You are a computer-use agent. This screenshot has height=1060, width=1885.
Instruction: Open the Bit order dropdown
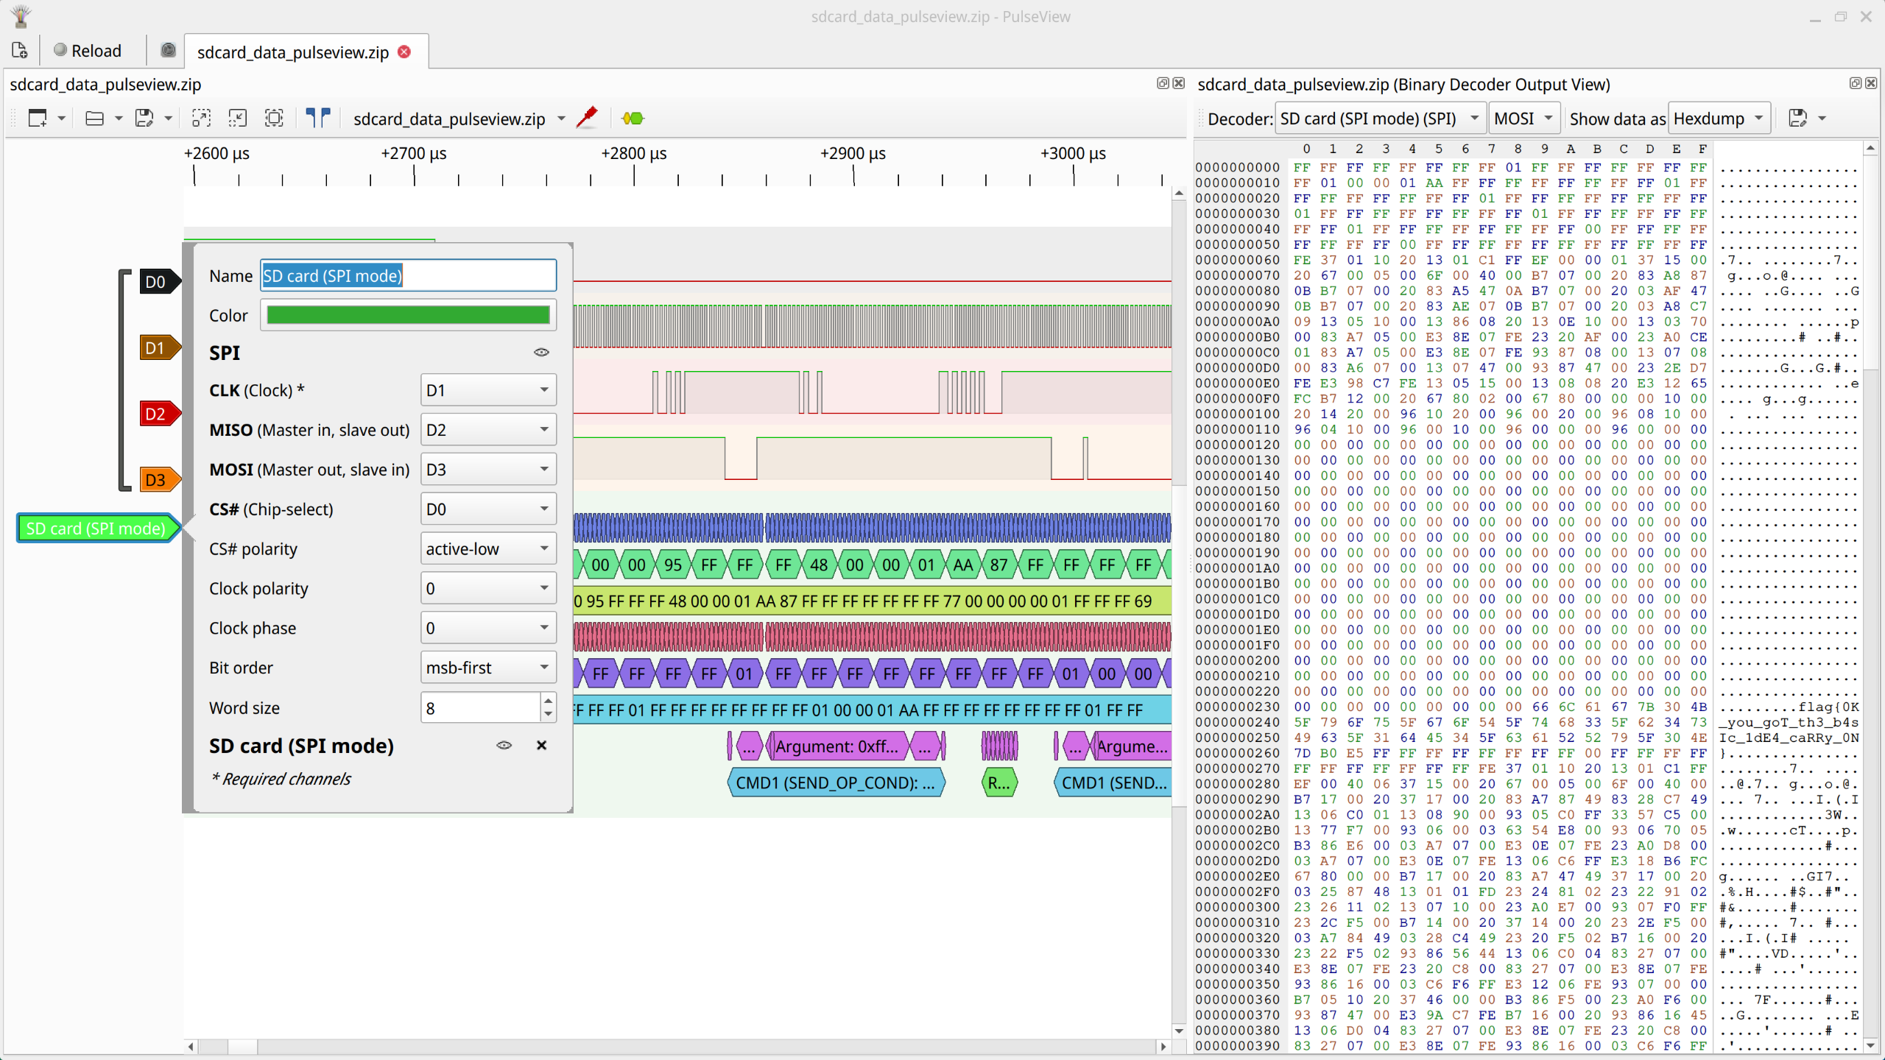coord(488,668)
